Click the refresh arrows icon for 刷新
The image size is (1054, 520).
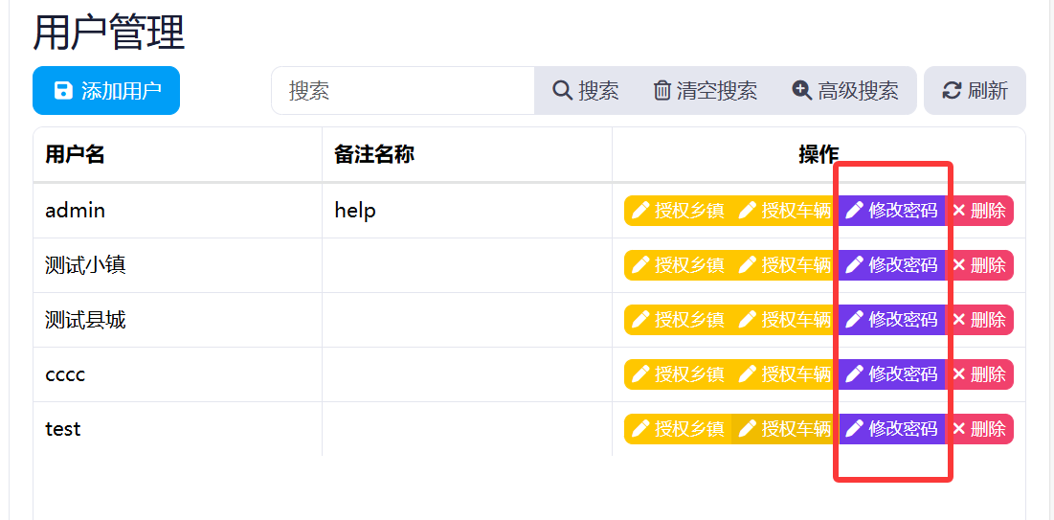[952, 91]
